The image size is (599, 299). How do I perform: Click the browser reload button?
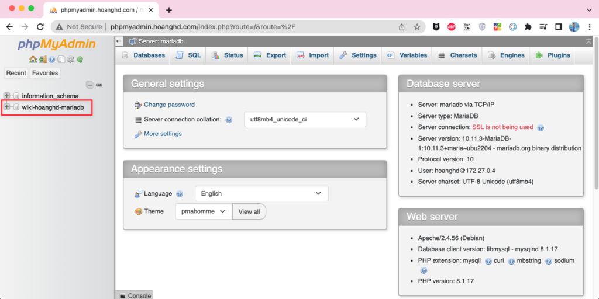pos(40,27)
